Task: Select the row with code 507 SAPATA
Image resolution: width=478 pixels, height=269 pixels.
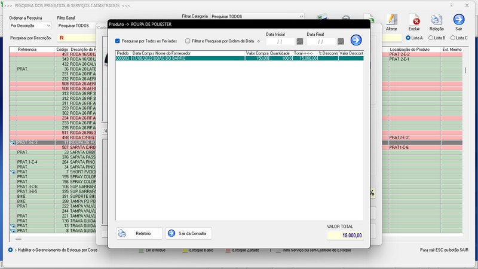Action: (x=53, y=147)
